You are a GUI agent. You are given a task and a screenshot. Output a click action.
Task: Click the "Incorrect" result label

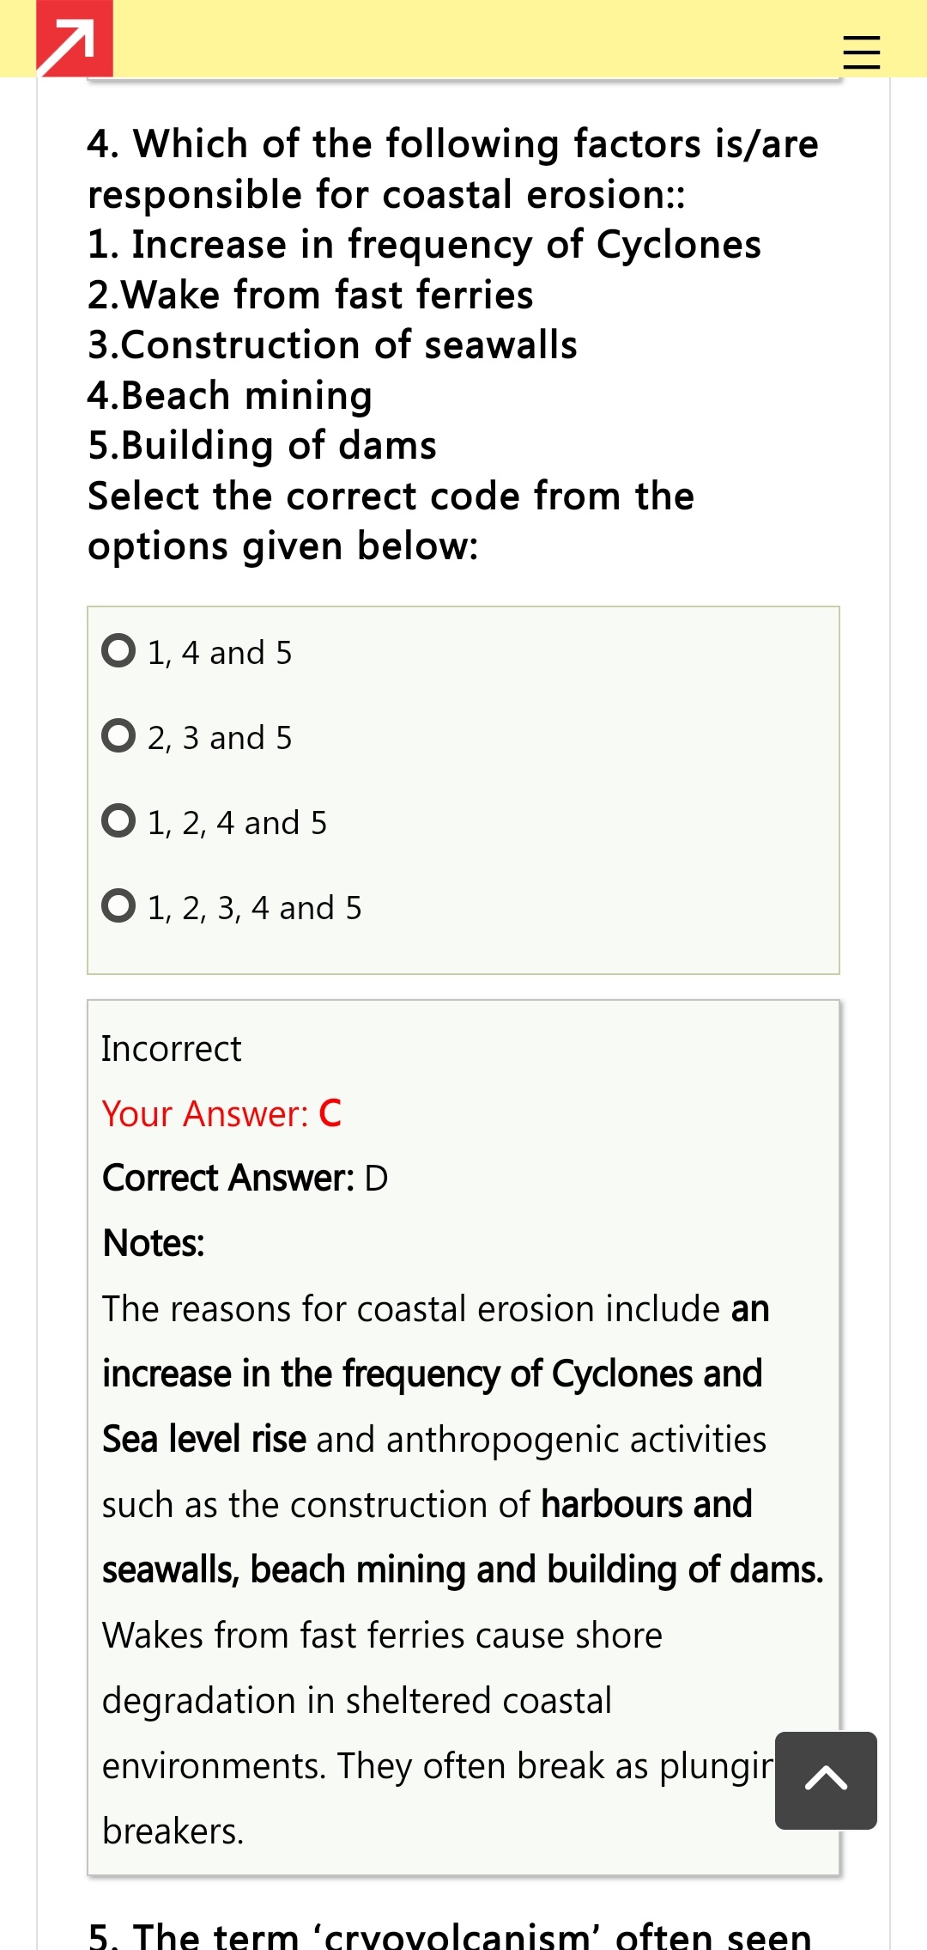pyautogui.click(x=172, y=1049)
